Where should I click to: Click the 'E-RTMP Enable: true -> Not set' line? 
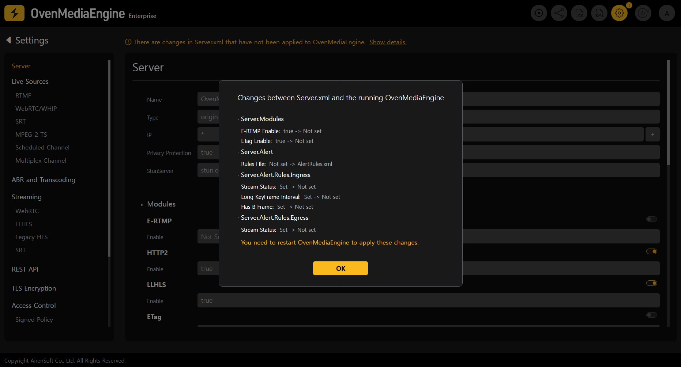[281, 131]
